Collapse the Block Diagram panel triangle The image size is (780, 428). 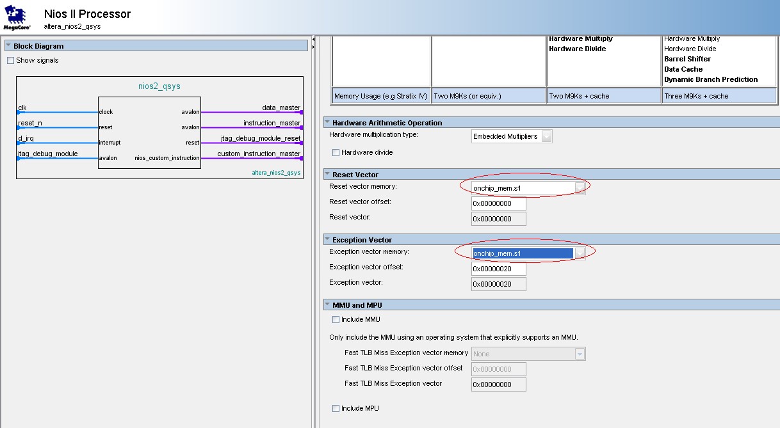click(8, 46)
